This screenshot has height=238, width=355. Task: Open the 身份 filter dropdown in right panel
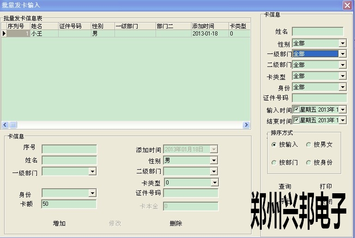click(x=343, y=87)
